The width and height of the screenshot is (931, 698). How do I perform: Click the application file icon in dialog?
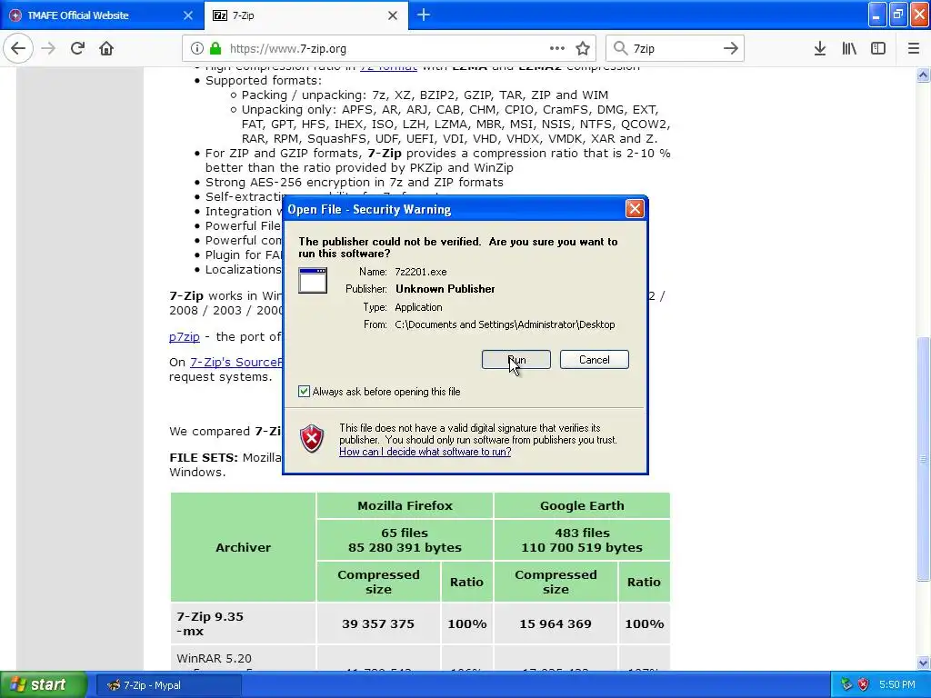pyautogui.click(x=313, y=280)
